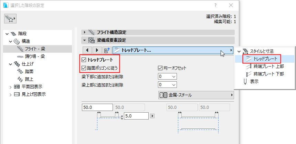Viewport: 296px width, 144px height.
Task: Collapse the 構造 tree node
Action: [x=10, y=41]
